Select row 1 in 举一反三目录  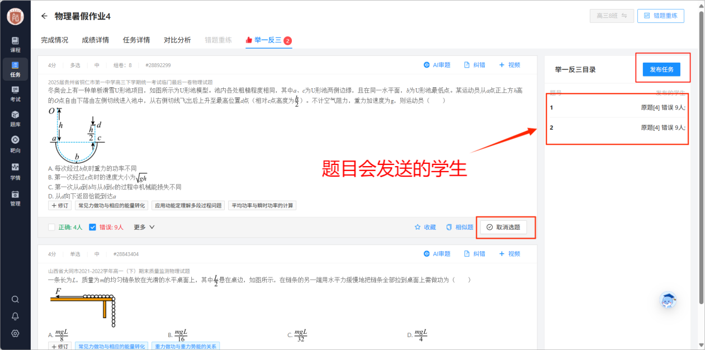coord(617,107)
